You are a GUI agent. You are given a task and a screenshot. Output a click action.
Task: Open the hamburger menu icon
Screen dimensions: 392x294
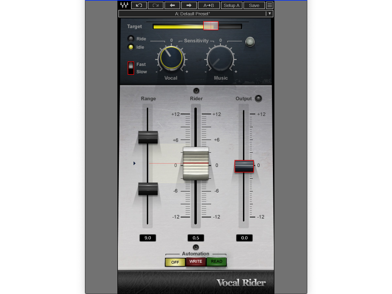(269, 5)
